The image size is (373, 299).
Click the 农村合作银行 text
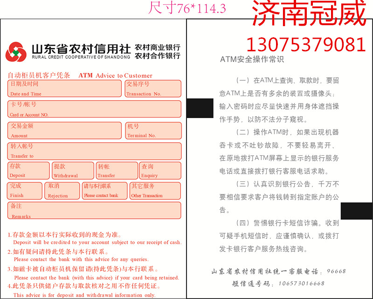tap(158, 56)
